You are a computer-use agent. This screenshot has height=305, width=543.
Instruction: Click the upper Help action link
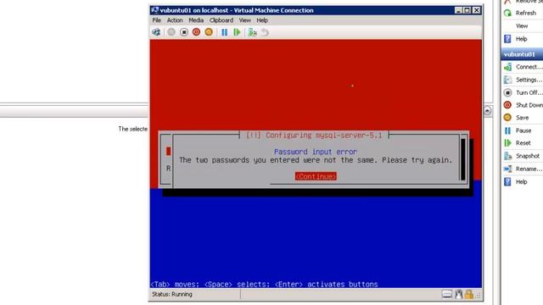(521, 39)
